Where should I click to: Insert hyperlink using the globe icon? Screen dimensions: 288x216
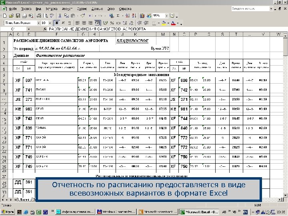[111, 16]
